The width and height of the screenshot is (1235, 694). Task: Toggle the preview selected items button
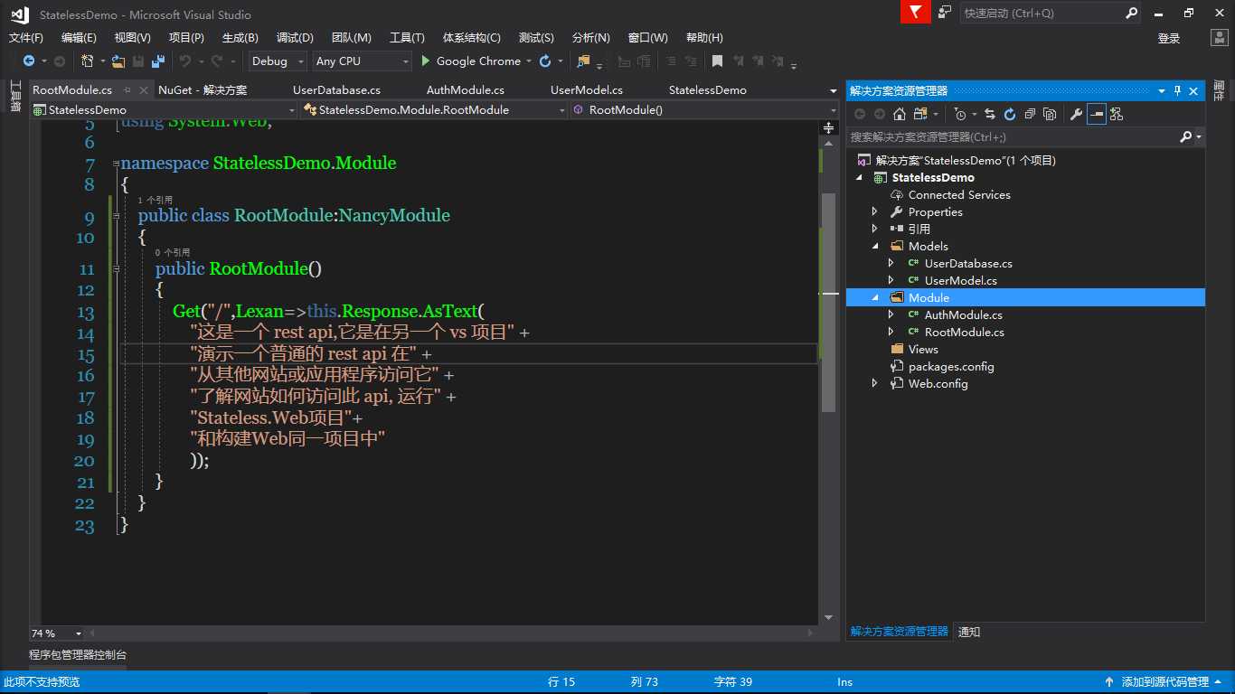pos(1096,114)
